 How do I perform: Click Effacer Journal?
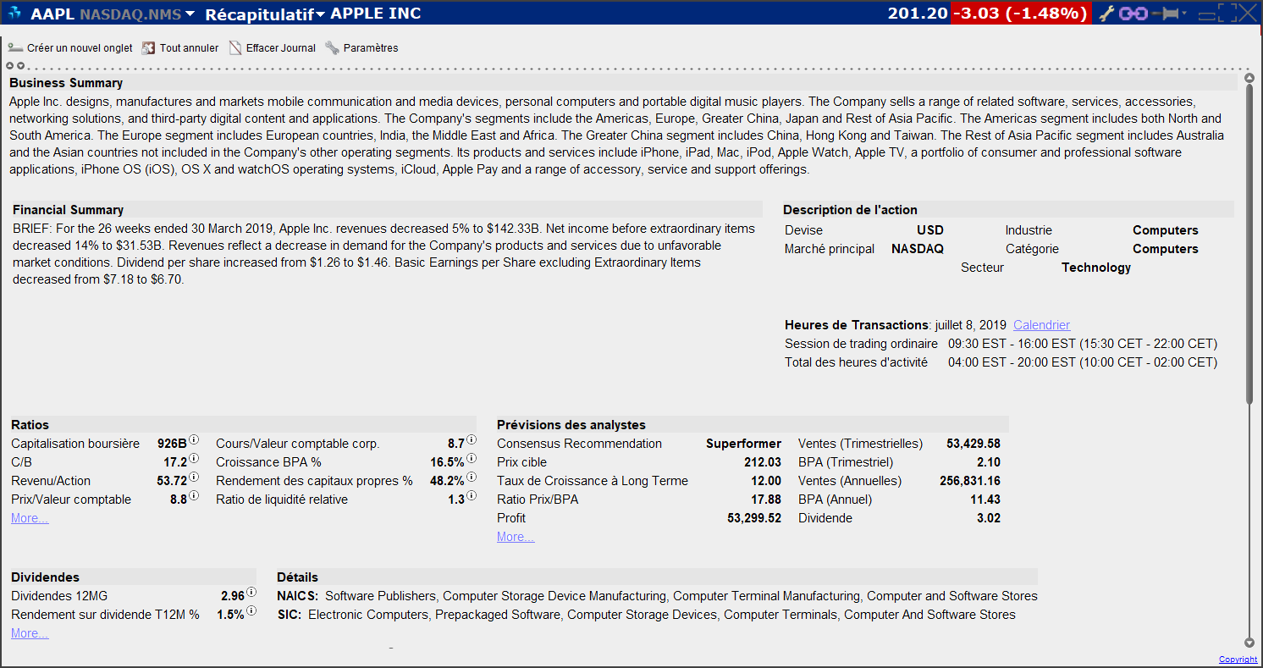pos(272,48)
